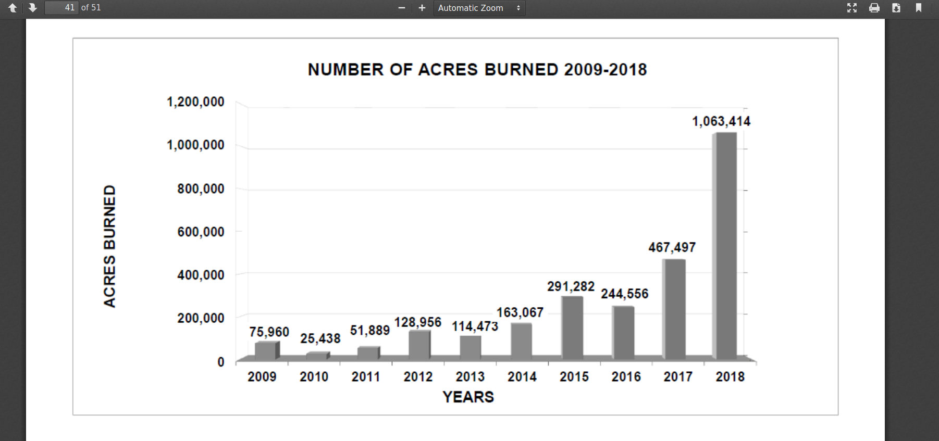Image resolution: width=939 pixels, height=441 pixels.
Task: Click the 2015 year label on axis
Action: coord(574,376)
